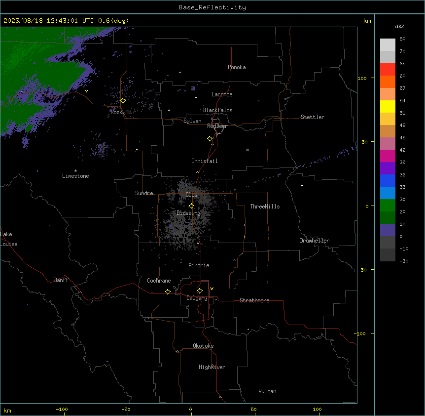Click the blue 36-33 dBZ legend swatch
This screenshot has width=425, height=416.
point(388,180)
